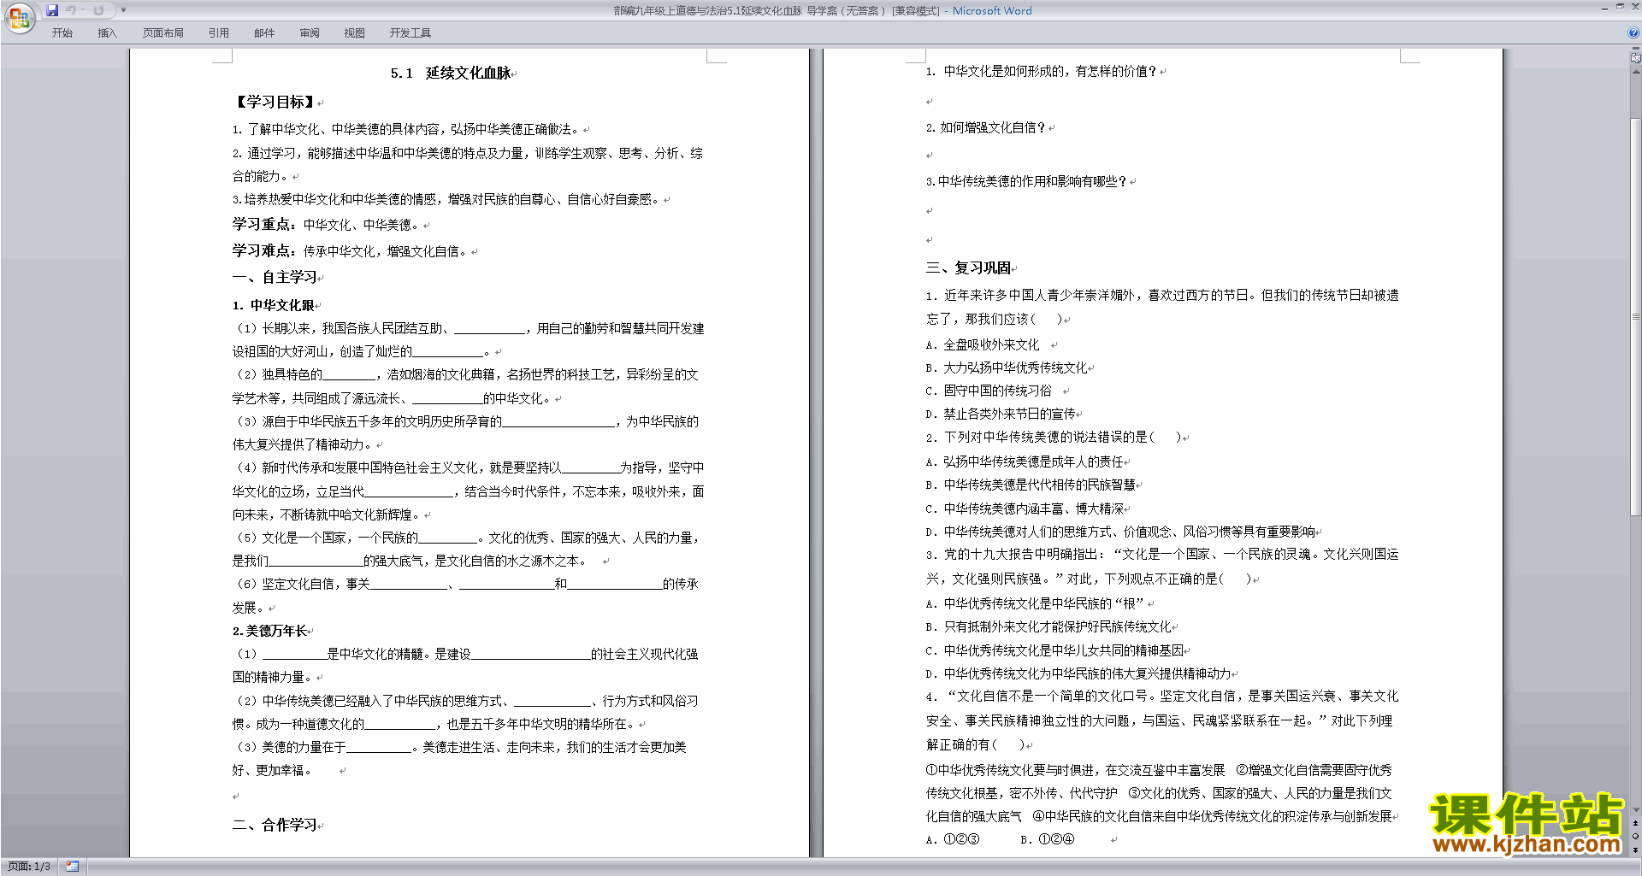Jump to previous page with the browse button
Image resolution: width=1642 pixels, height=876 pixels.
point(1635,823)
